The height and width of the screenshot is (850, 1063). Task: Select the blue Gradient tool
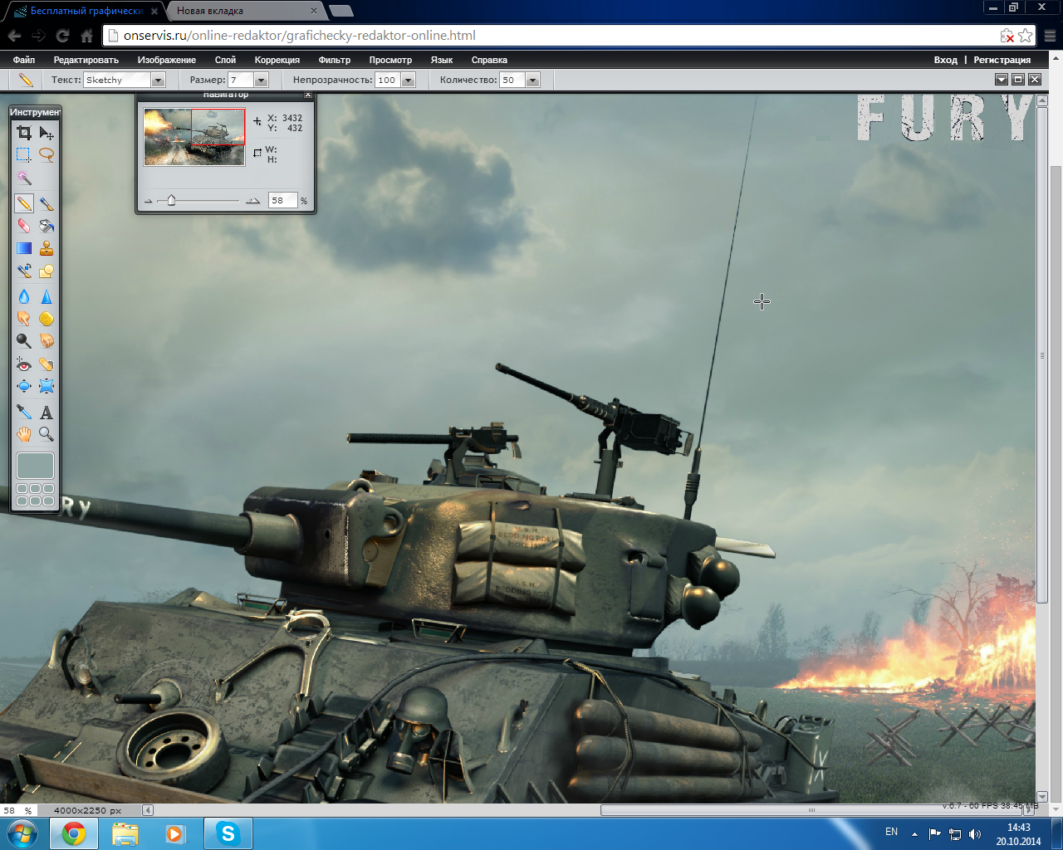click(24, 248)
